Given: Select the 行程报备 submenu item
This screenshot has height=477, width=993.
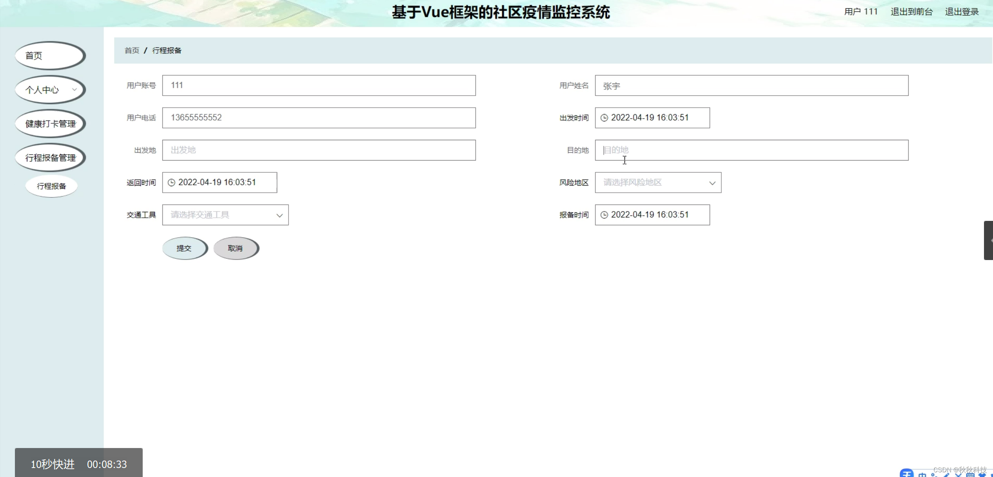Looking at the screenshot, I should (51, 186).
